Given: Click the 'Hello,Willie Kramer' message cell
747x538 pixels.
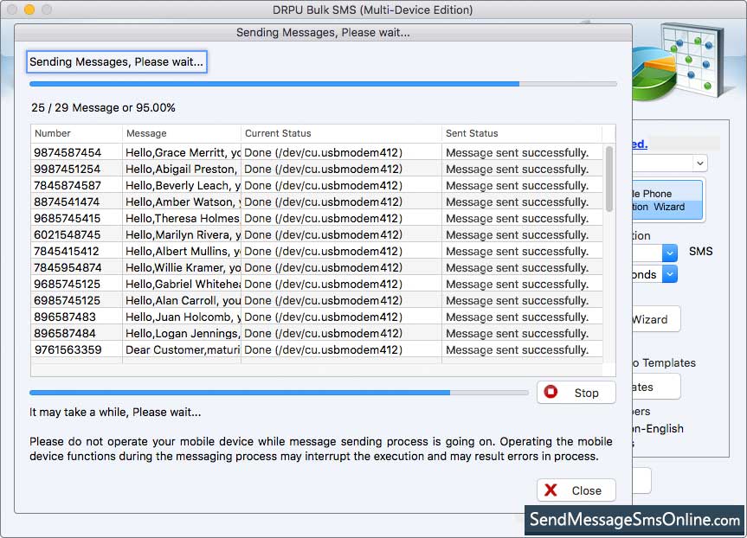Looking at the screenshot, I should coord(182,267).
